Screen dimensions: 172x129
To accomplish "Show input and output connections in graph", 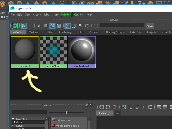I will (x=108, y=107).
